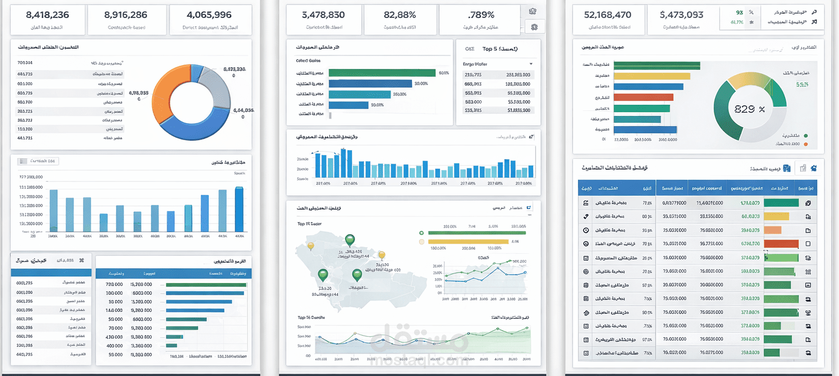The width and height of the screenshot is (839, 376).
Task: Click the check icon in the 93,1351000 row
Action: coord(586,216)
